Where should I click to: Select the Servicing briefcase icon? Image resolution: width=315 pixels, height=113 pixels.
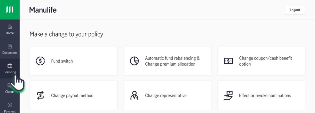click(x=10, y=66)
